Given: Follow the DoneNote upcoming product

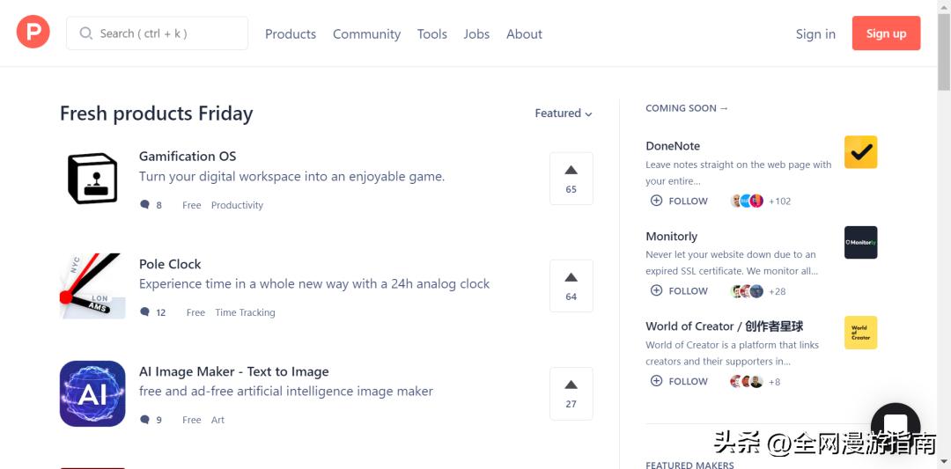Looking at the screenshot, I should point(679,201).
